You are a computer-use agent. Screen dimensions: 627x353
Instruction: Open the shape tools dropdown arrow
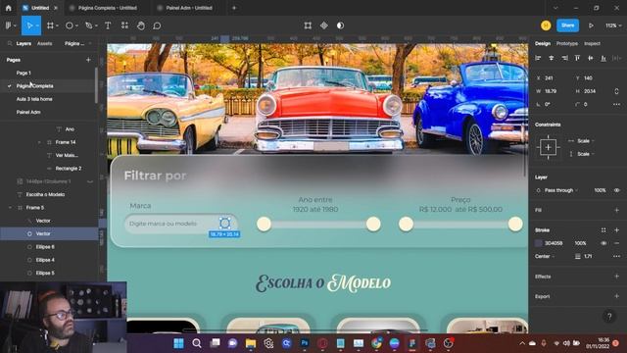tap(76, 25)
